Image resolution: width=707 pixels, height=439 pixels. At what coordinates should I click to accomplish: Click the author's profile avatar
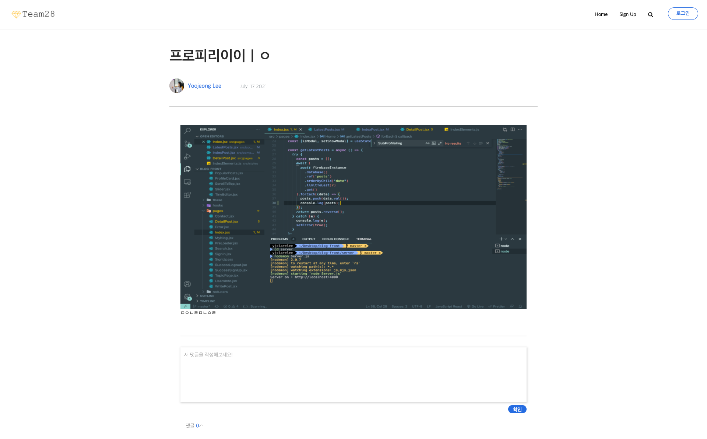click(x=177, y=86)
